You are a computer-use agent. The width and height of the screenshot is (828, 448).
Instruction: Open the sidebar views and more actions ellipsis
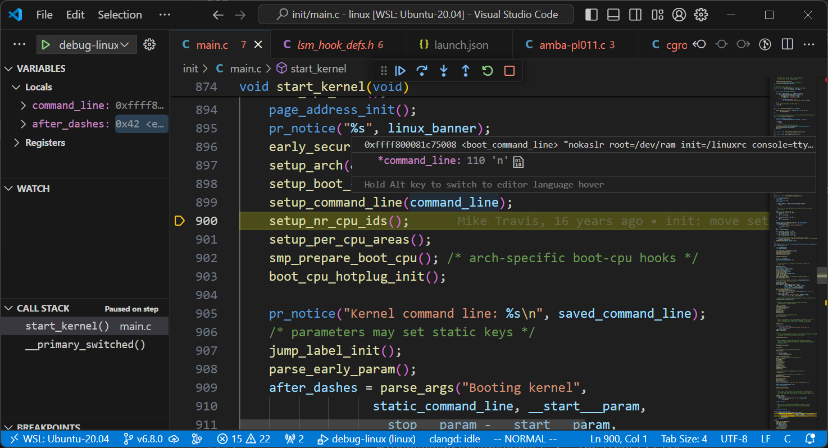tap(19, 45)
